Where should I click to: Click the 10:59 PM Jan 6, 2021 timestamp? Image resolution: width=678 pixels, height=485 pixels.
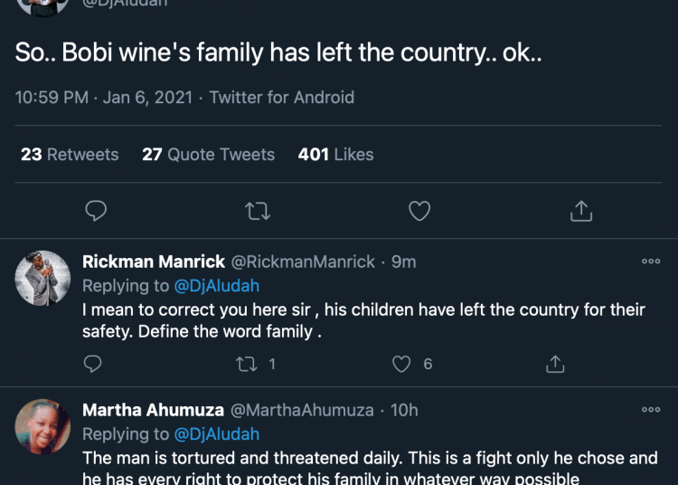click(104, 97)
